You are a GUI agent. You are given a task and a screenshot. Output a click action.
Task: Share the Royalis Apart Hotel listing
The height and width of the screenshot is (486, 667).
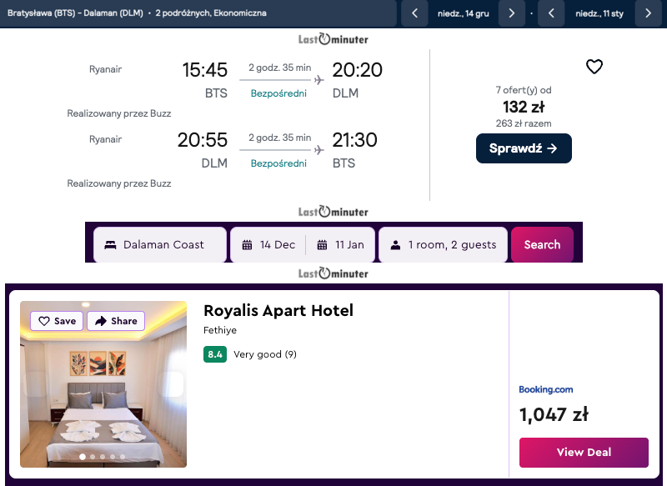(116, 321)
